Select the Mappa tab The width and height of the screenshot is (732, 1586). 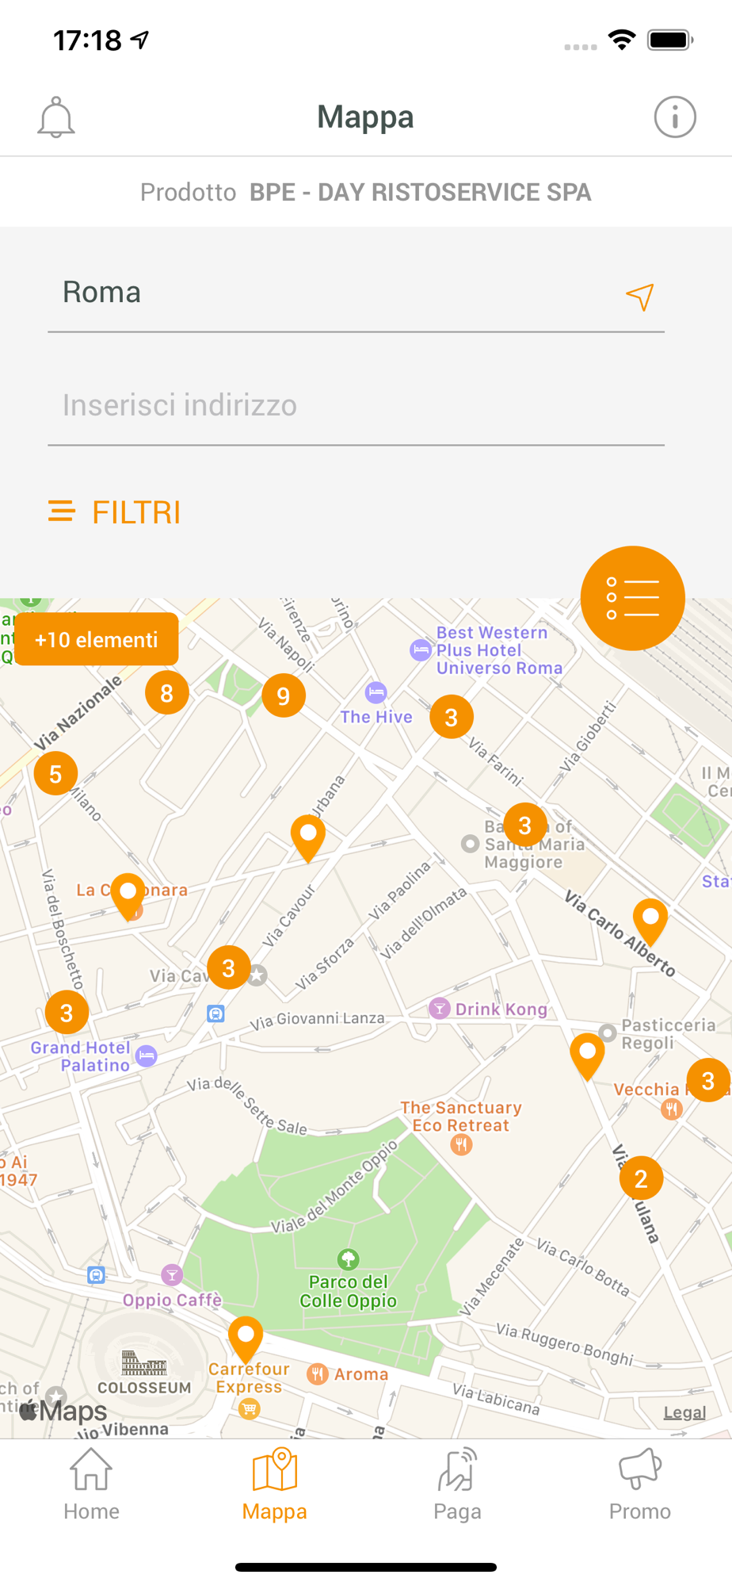[x=274, y=1484]
